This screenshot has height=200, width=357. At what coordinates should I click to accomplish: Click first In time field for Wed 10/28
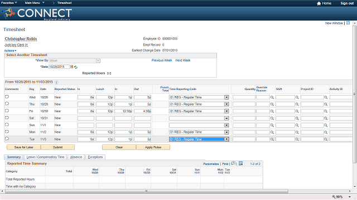tap(86, 97)
